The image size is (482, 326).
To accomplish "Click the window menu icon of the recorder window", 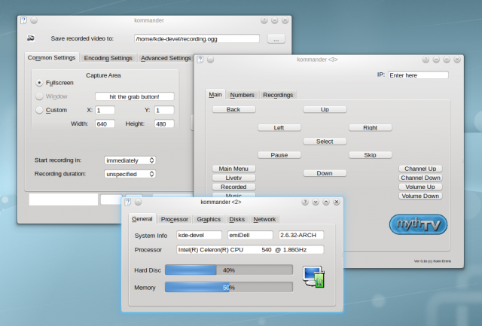I will 34,20.
